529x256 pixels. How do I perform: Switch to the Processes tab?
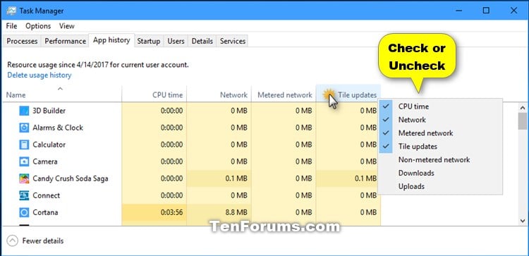22,41
